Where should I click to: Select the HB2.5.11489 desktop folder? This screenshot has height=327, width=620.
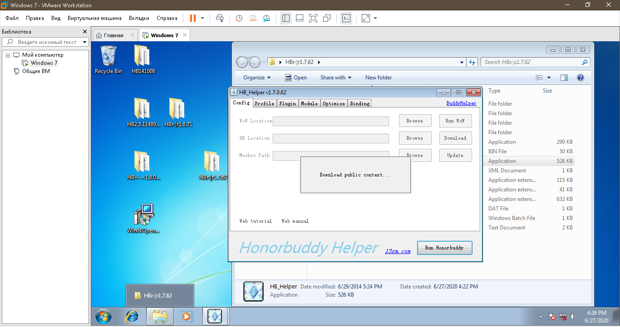(x=143, y=112)
